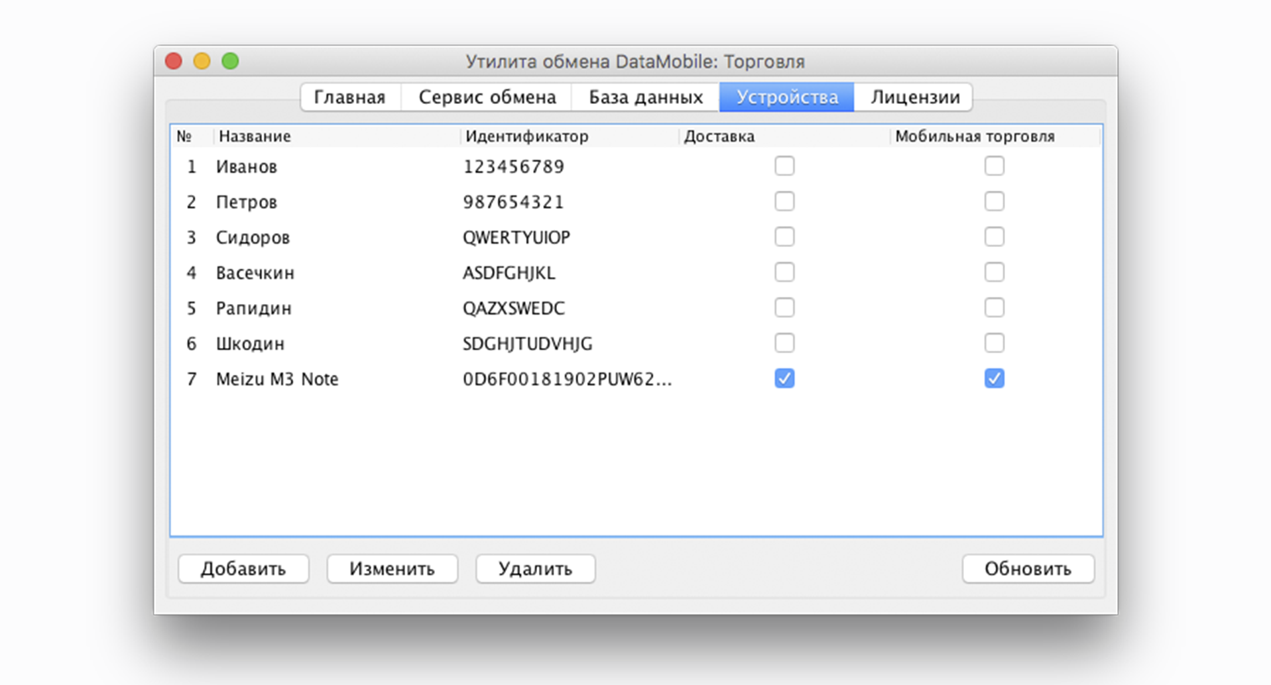Disable Мобильная торговля for Meizu M3 Note
The width and height of the screenshot is (1271, 685).
994,378
